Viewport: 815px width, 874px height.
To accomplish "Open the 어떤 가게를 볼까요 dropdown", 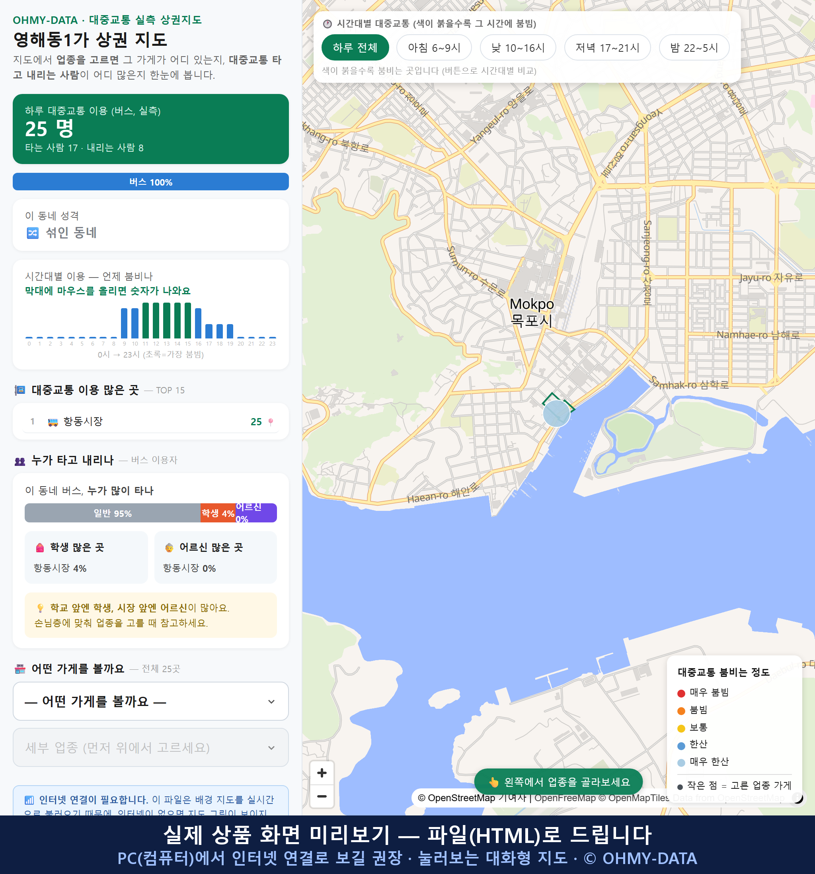I will point(151,701).
